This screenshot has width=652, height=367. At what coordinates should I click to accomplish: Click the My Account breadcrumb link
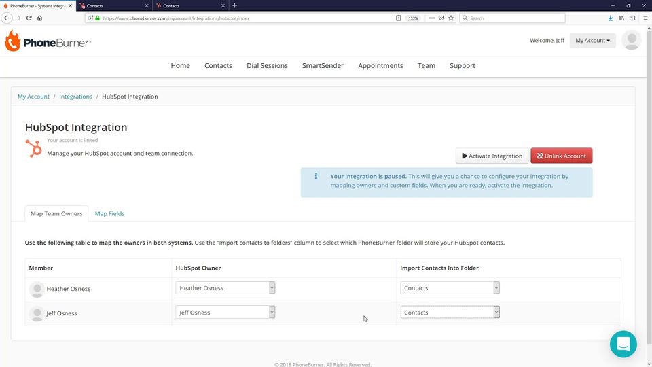(x=33, y=96)
